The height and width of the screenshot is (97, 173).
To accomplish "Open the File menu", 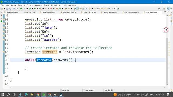I will (2, 5).
